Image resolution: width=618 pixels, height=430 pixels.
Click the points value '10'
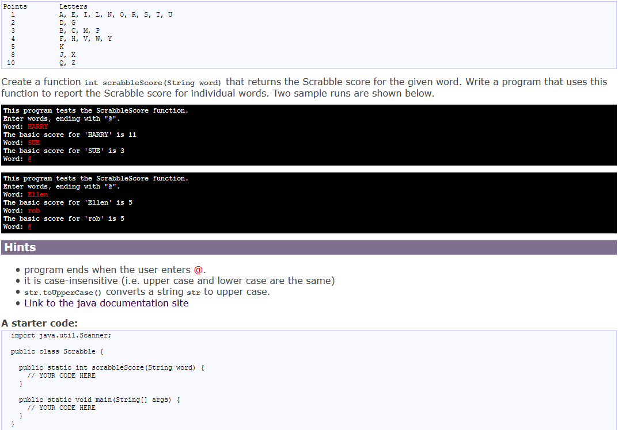11,63
